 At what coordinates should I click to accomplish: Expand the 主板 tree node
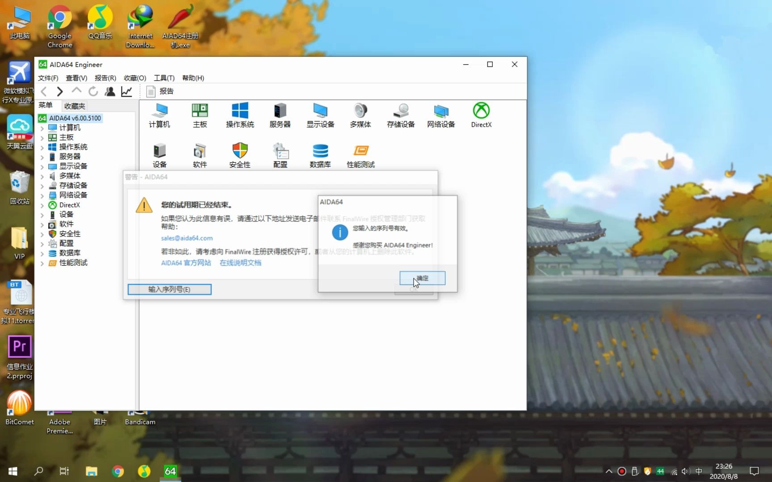coord(42,138)
